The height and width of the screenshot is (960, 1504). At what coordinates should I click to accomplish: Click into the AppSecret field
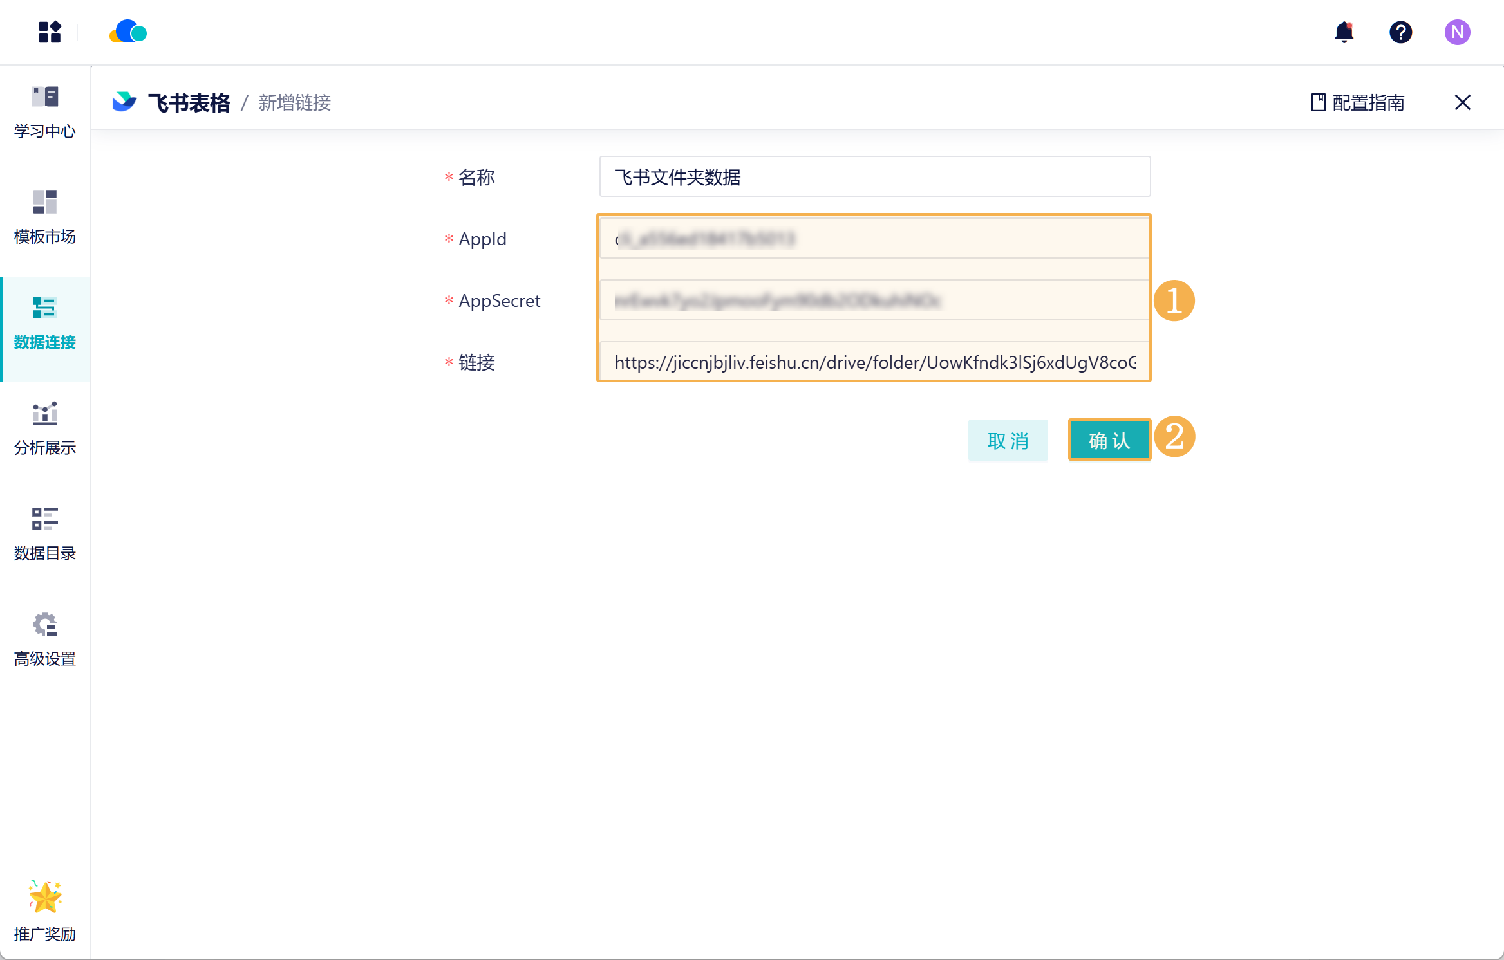click(874, 300)
